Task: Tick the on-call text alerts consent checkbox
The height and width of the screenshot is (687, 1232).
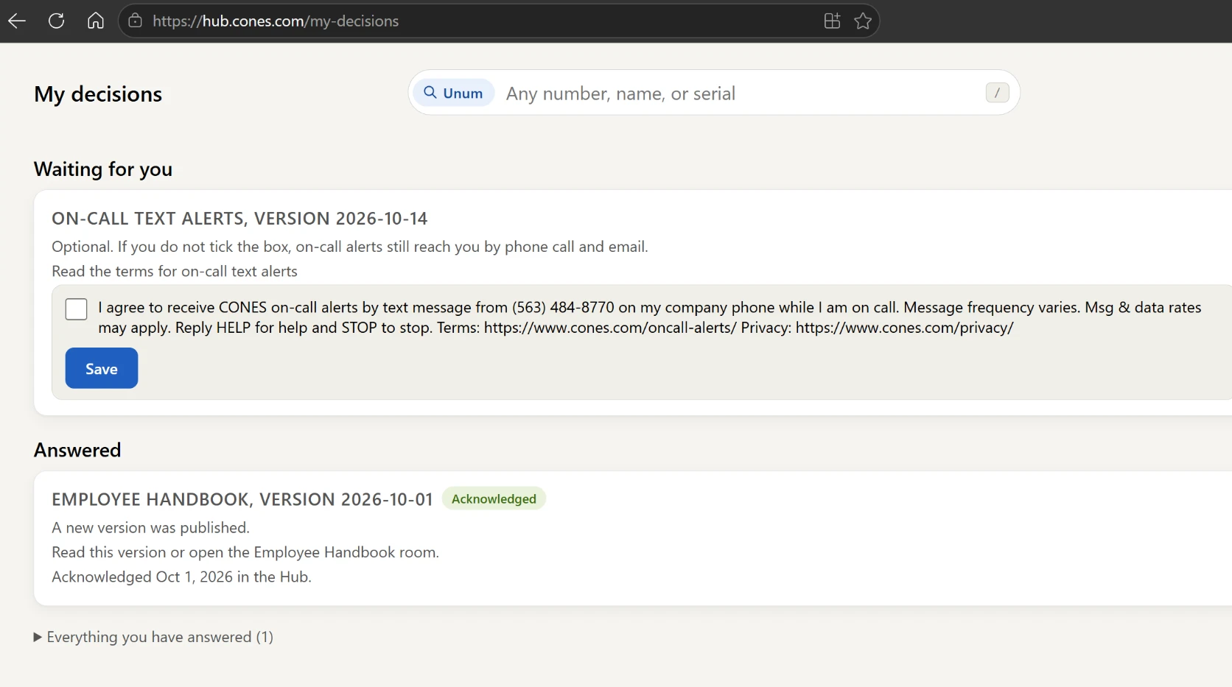Action: click(76, 309)
